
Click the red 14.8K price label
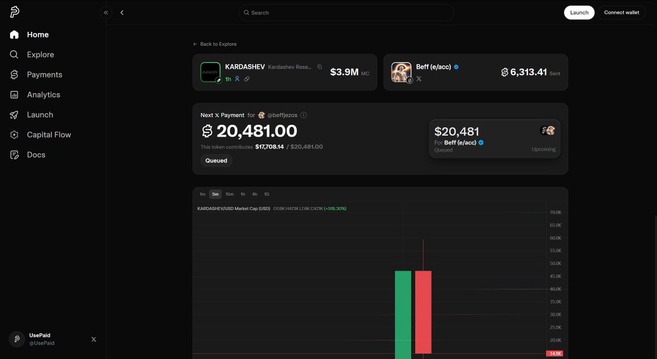click(x=555, y=354)
